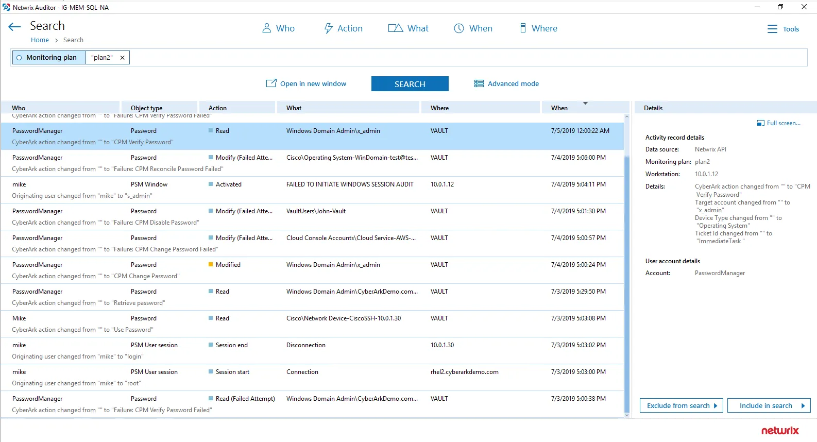Screen dimensions: 817x442
Task: Run the SEARCH button
Action: [x=410, y=84]
